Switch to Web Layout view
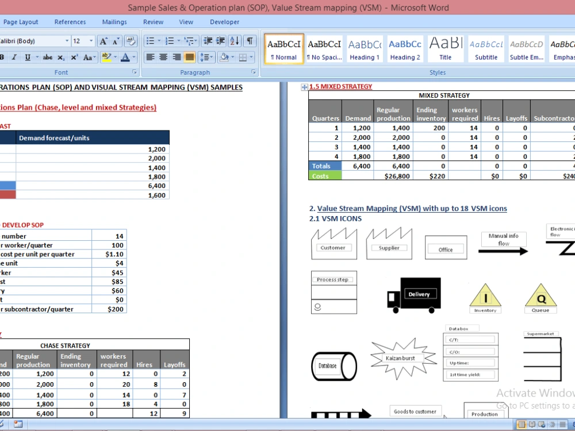This screenshot has height=431, width=575. 542,425
